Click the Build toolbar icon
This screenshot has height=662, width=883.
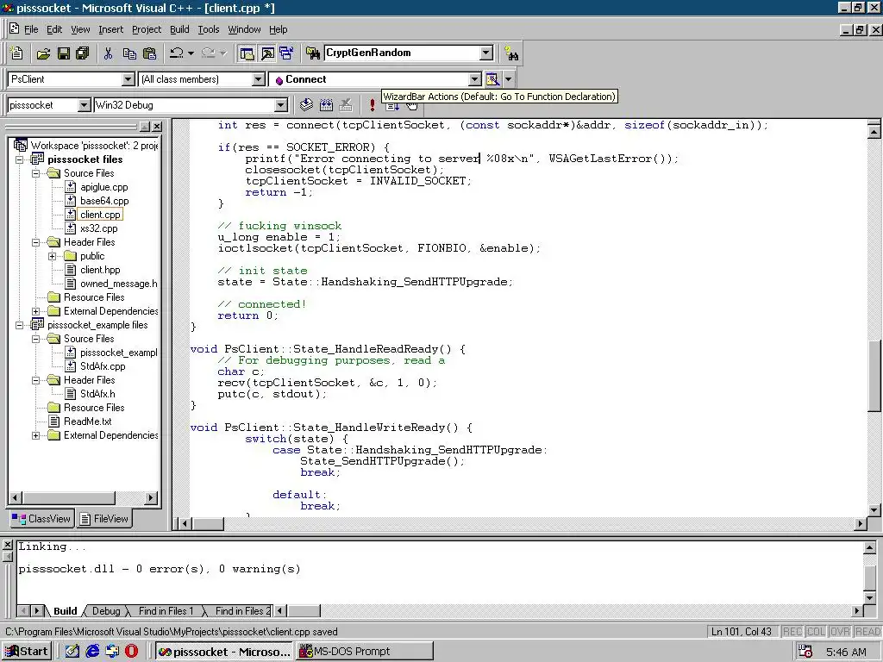[x=326, y=104]
